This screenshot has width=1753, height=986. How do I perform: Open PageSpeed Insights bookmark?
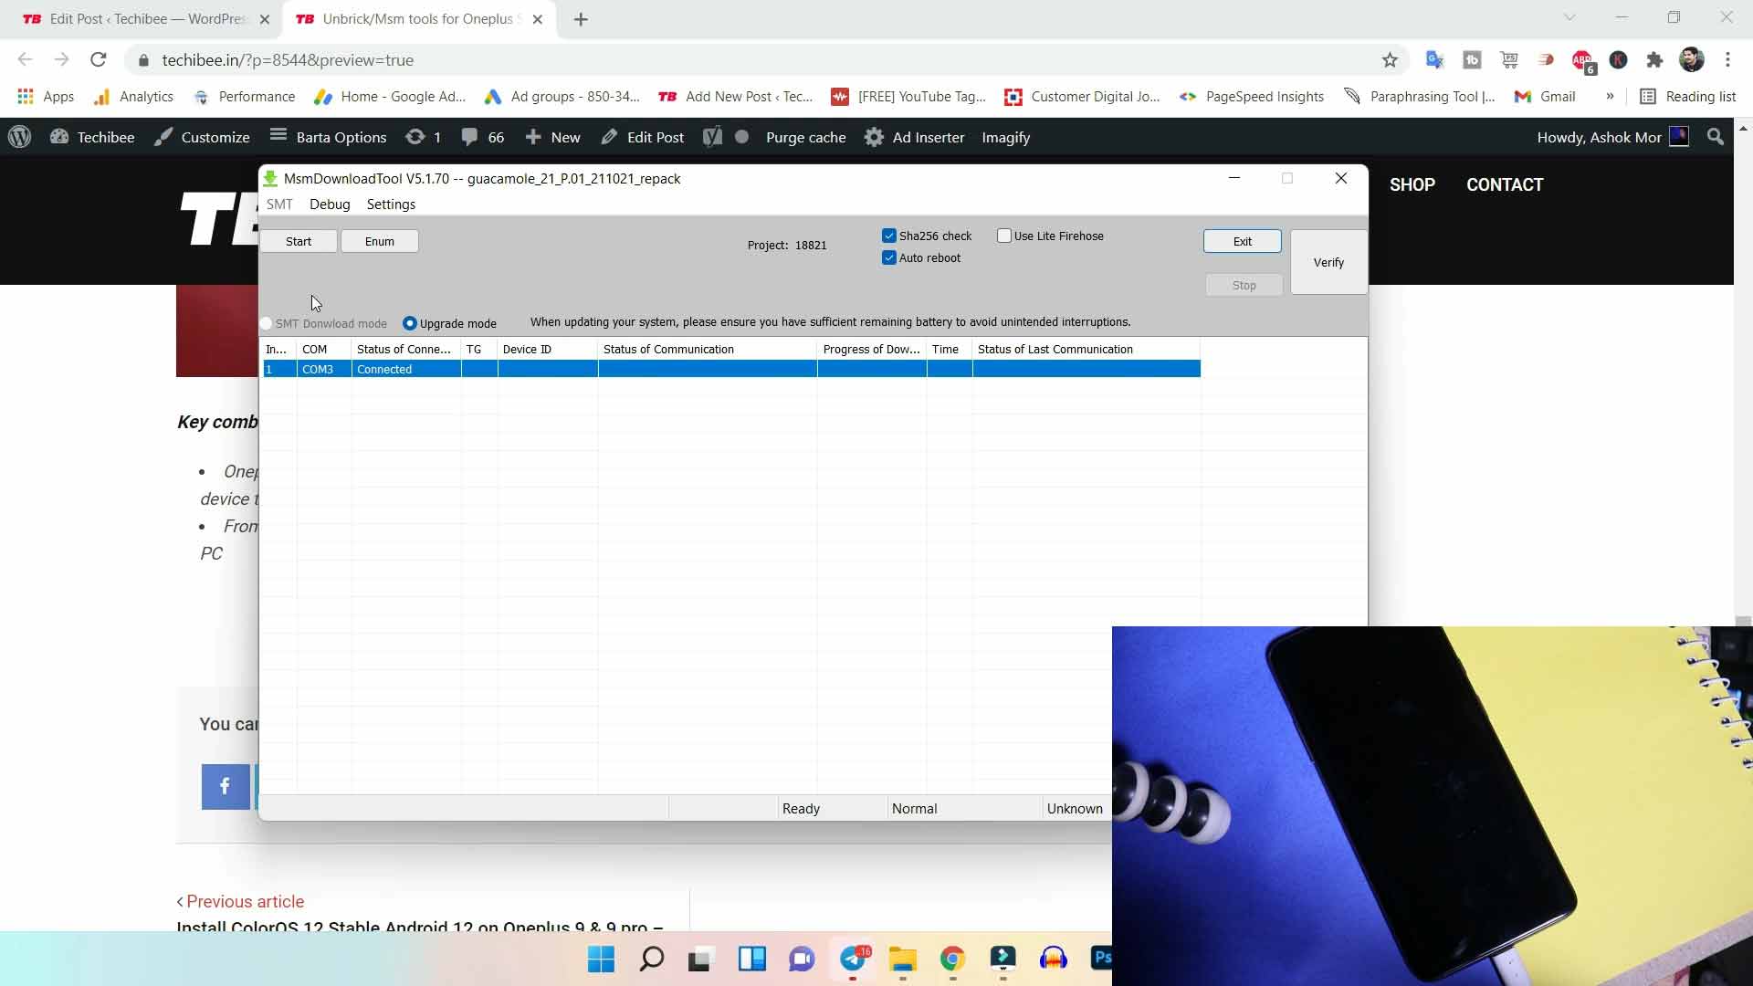(1252, 97)
